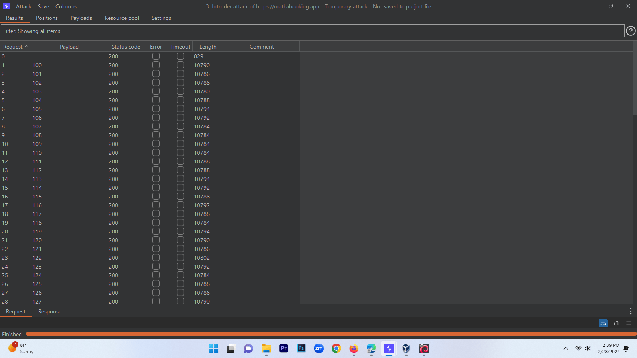The height and width of the screenshot is (358, 637).
Task: Switch to the Results tab
Action: pos(14,18)
